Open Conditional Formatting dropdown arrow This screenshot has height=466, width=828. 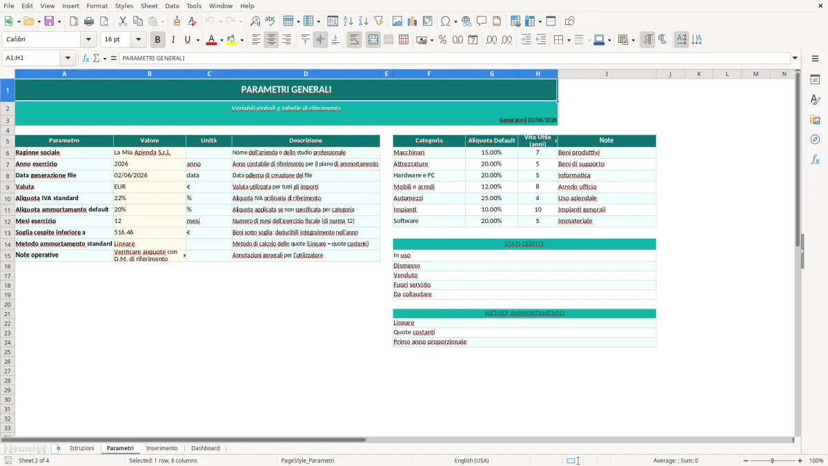click(x=633, y=40)
